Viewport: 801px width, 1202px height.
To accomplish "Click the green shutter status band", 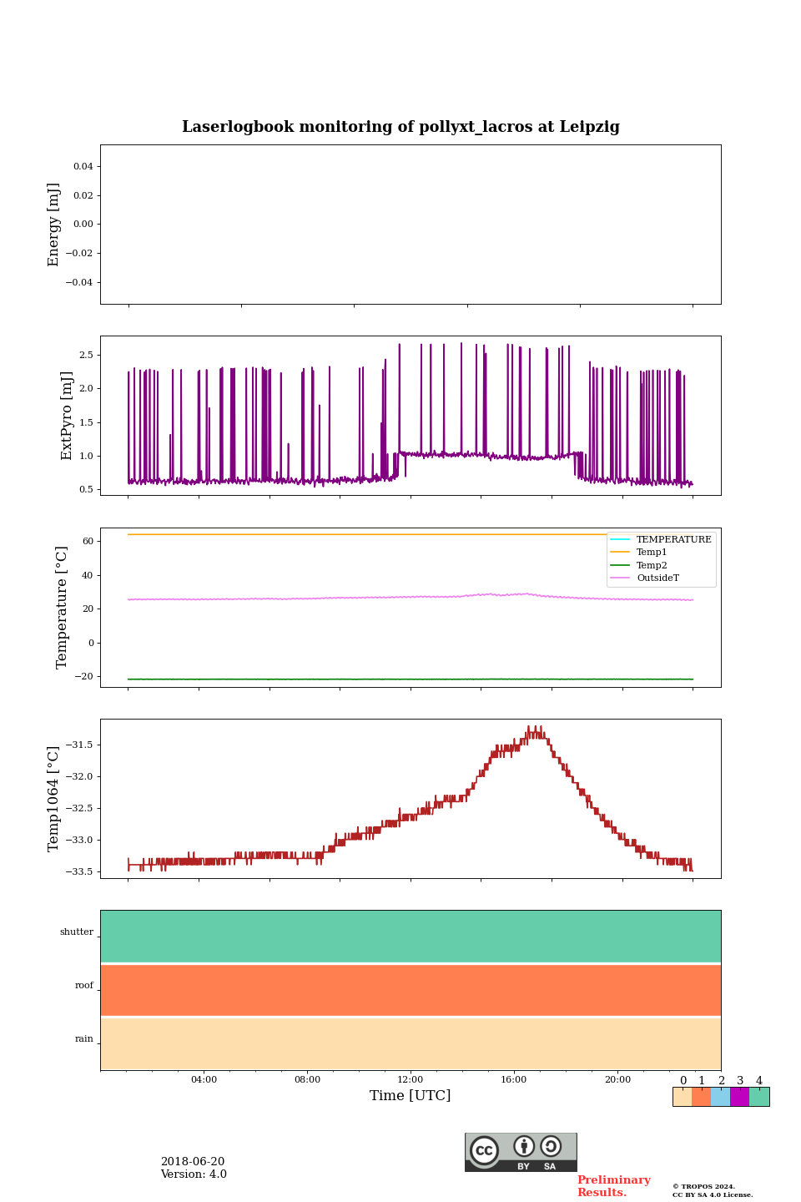I will point(411,937).
